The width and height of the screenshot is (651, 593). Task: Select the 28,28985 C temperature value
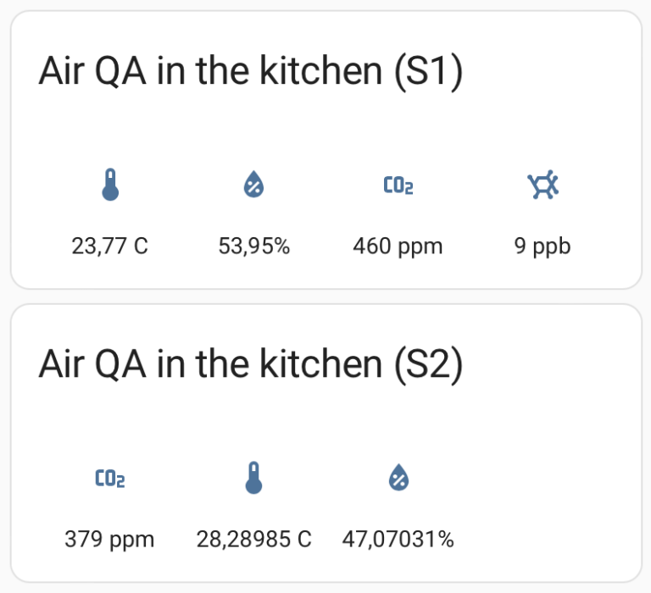click(x=254, y=540)
